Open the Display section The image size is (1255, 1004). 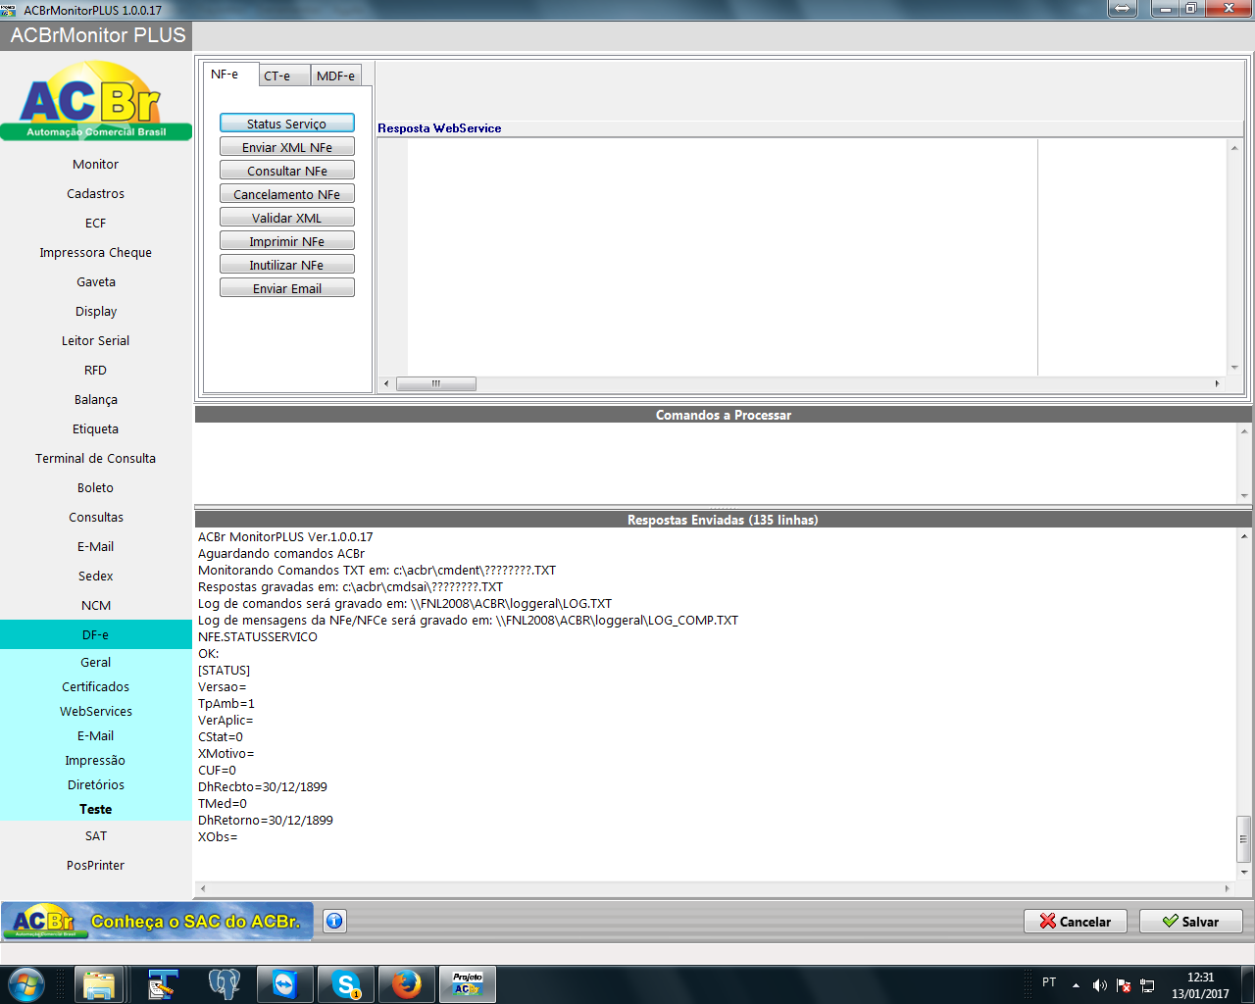point(96,311)
